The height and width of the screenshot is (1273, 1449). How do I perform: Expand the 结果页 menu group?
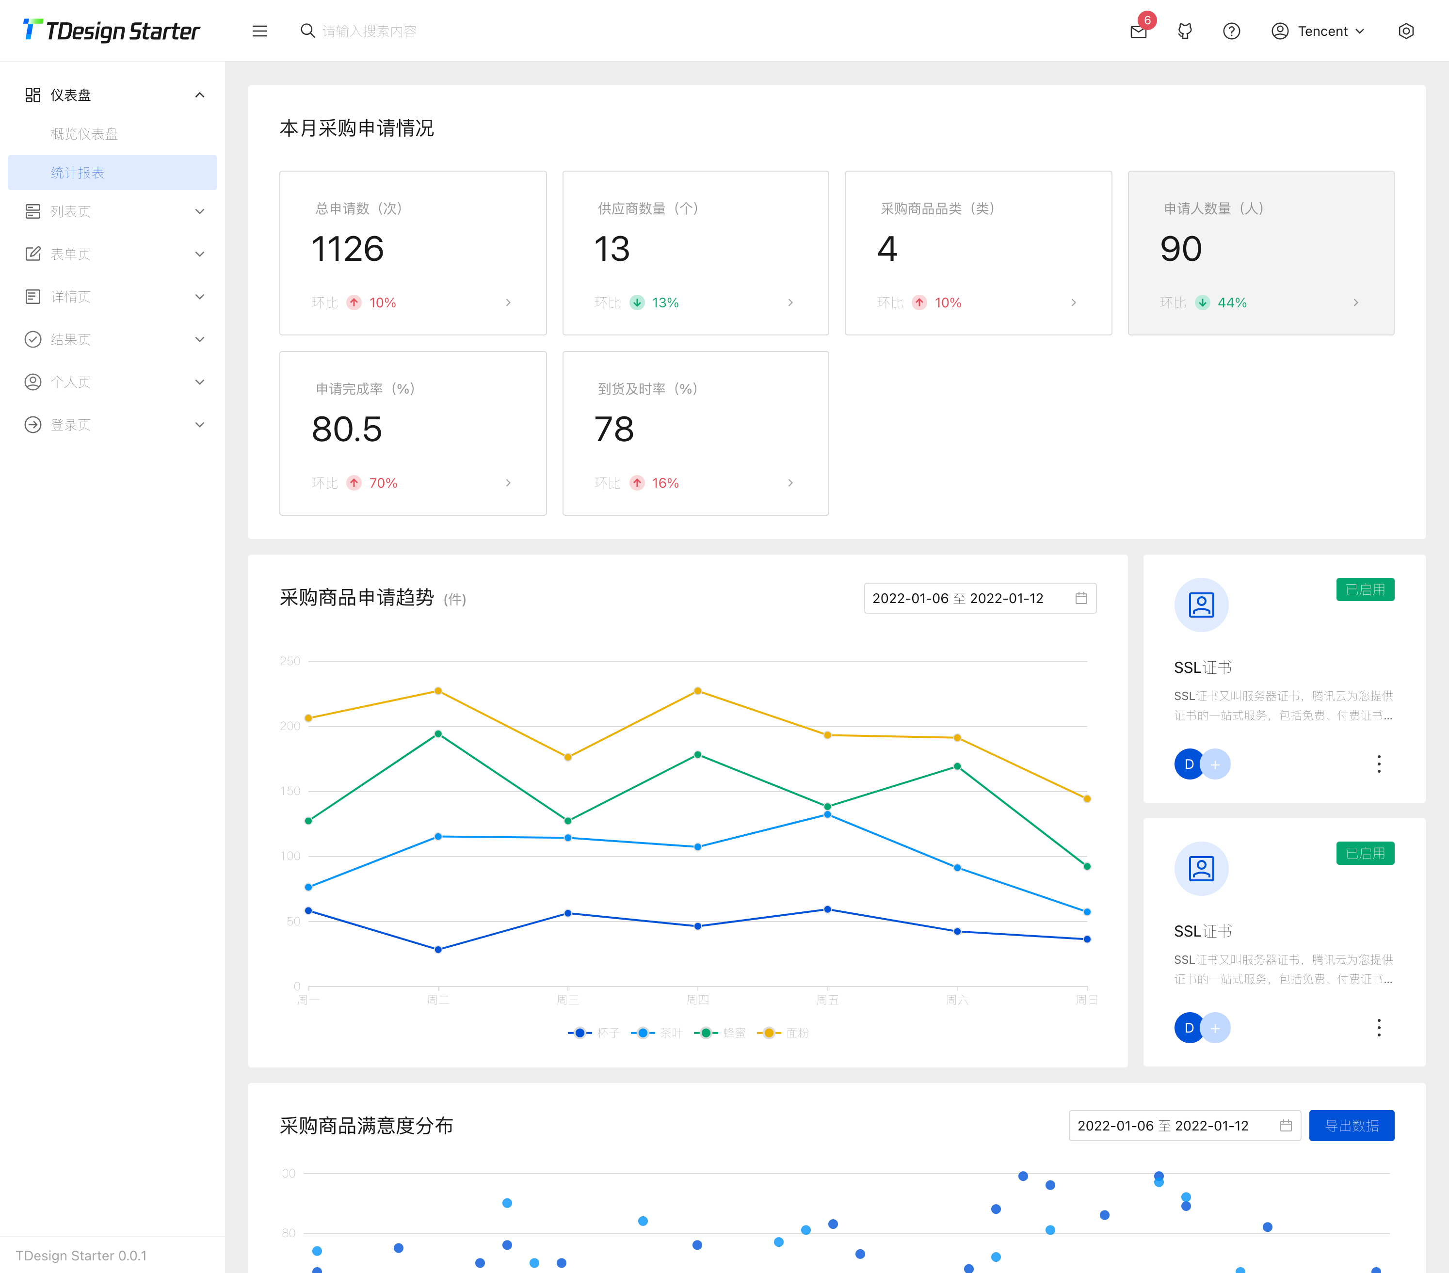coord(113,339)
